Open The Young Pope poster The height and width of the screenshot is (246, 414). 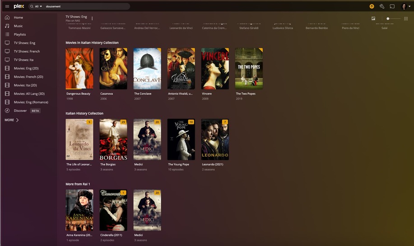click(x=181, y=139)
